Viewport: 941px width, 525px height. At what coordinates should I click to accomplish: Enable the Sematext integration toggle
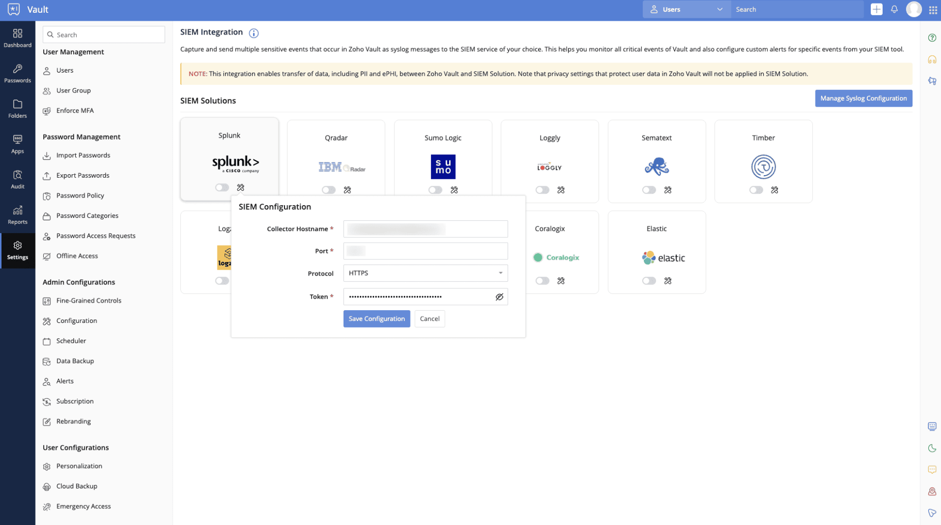[x=649, y=190]
